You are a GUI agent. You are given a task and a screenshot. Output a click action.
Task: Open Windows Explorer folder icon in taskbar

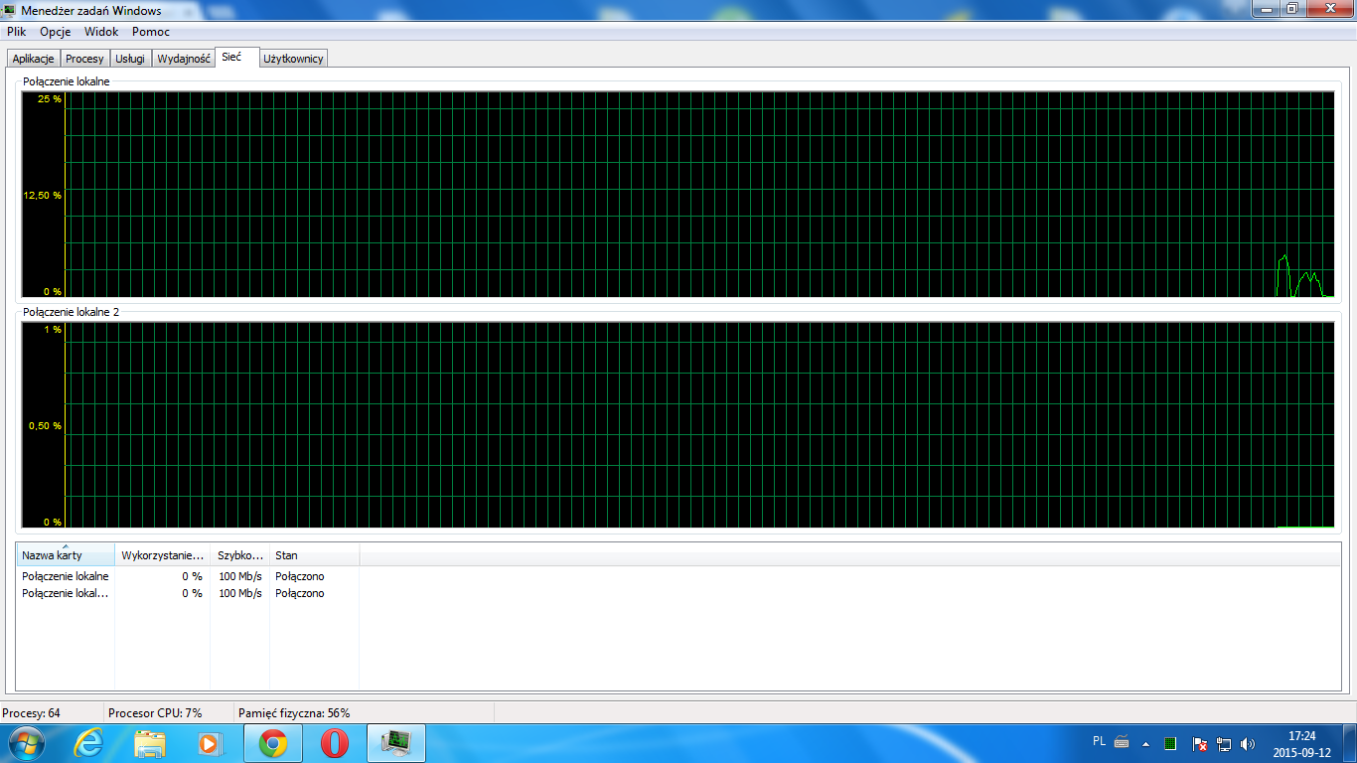[150, 743]
